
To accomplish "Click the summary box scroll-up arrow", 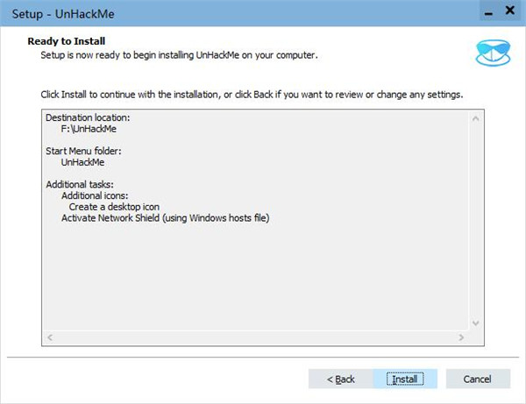I will (475, 118).
